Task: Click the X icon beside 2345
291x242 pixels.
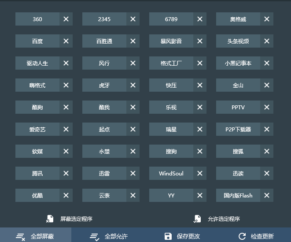Action: click(x=133, y=19)
